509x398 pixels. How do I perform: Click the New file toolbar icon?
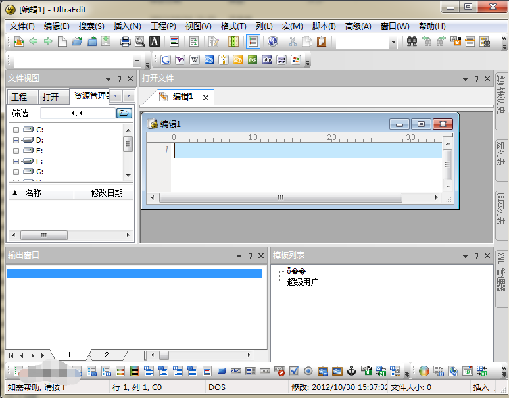click(62, 41)
